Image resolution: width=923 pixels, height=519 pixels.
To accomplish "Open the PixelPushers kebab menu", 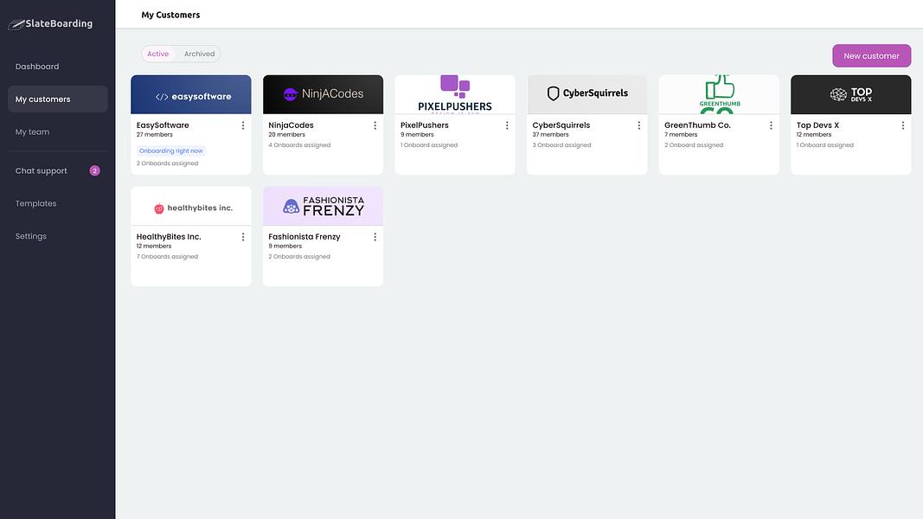I will 507,125.
